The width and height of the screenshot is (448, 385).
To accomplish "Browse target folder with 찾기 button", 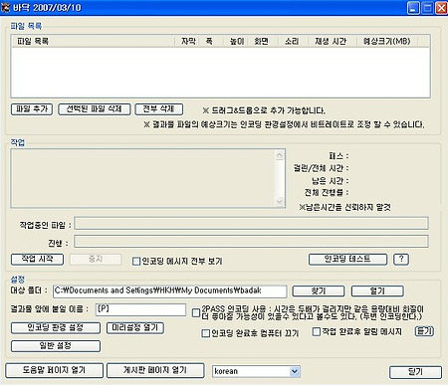I will pyautogui.click(x=319, y=291).
